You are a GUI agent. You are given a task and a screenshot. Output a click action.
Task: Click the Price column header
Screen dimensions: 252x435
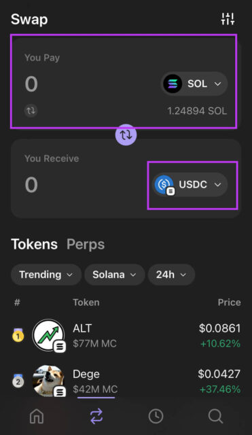pyautogui.click(x=230, y=302)
